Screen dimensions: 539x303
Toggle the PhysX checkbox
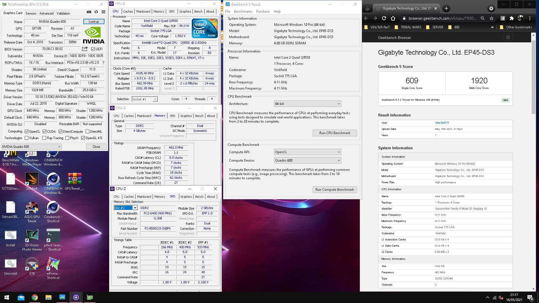click(67, 138)
